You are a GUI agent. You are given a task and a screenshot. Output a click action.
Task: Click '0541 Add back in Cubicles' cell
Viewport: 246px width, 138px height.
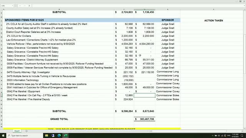[x=42, y=87]
